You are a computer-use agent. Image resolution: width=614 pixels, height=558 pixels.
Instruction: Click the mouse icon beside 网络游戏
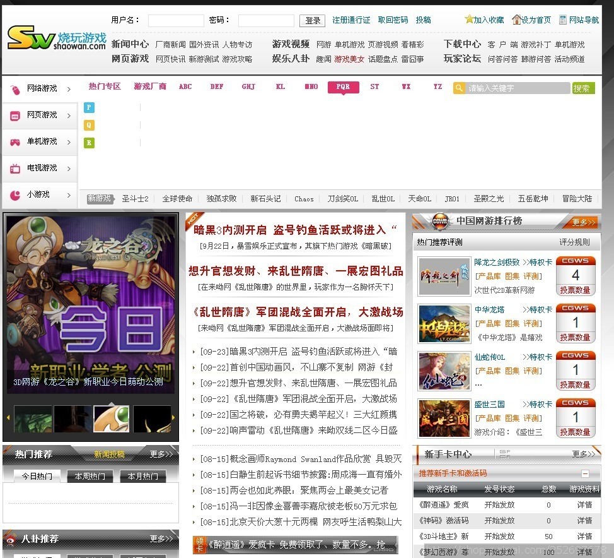tap(15, 89)
